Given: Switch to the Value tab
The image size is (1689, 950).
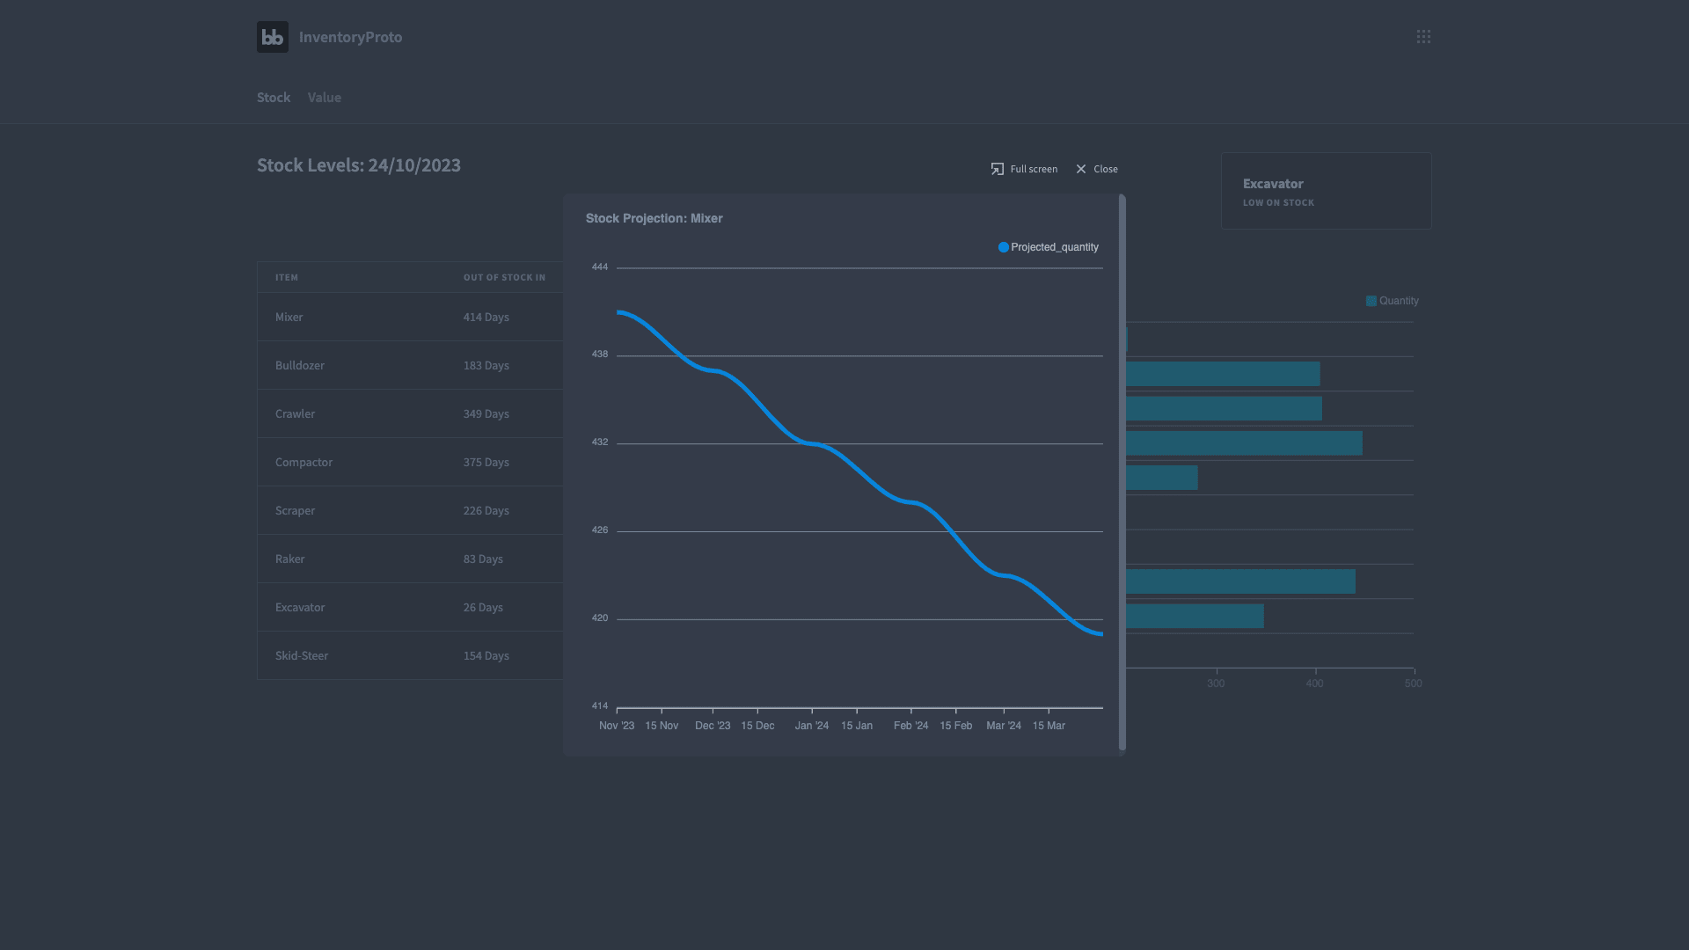Looking at the screenshot, I should click(x=325, y=98).
